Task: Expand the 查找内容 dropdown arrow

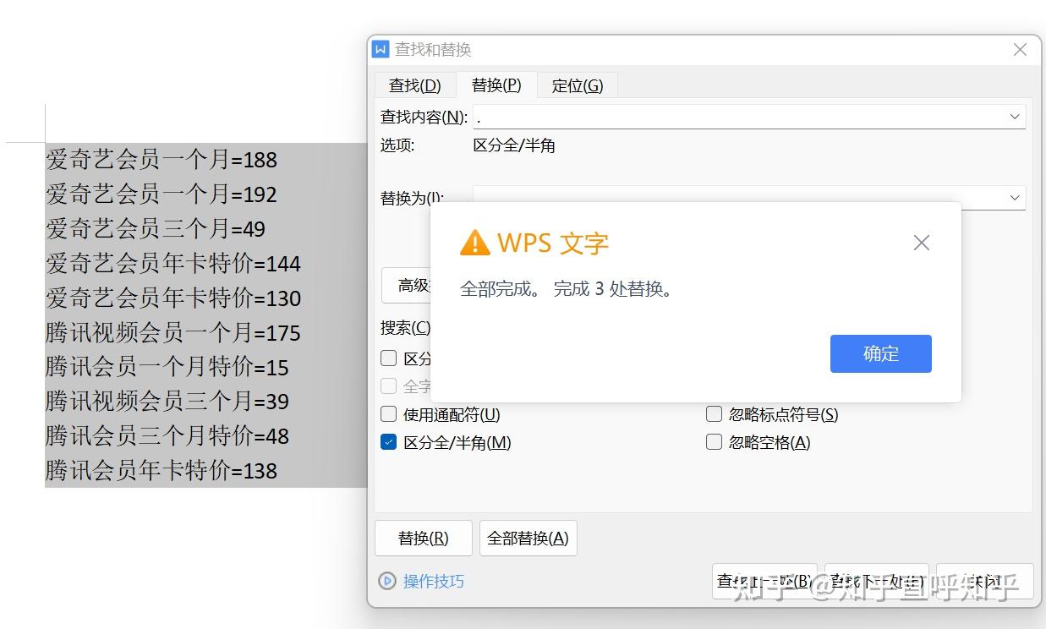Action: coord(1015,117)
